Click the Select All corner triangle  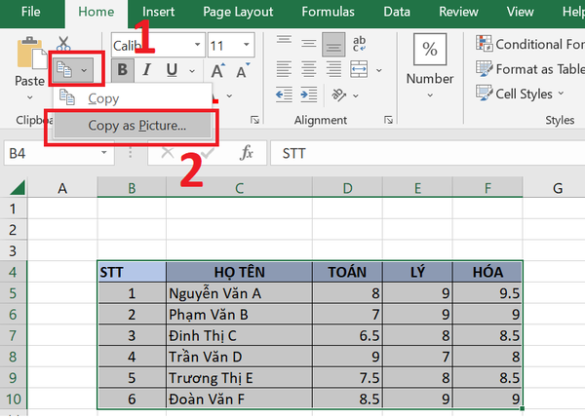18,187
